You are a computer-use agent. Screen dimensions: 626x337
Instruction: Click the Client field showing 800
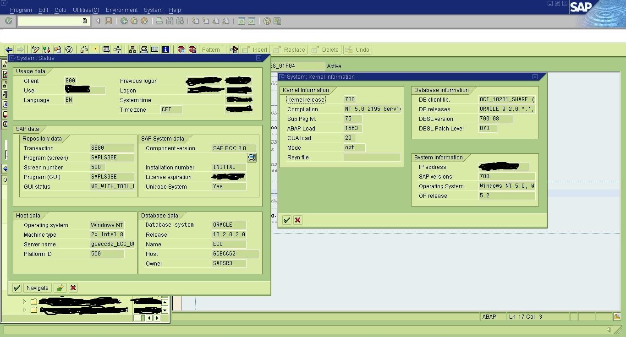click(71, 81)
